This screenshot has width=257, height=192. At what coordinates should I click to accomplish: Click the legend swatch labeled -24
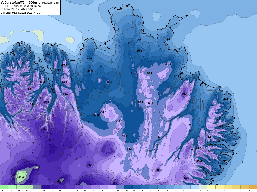click(x=12, y=187)
